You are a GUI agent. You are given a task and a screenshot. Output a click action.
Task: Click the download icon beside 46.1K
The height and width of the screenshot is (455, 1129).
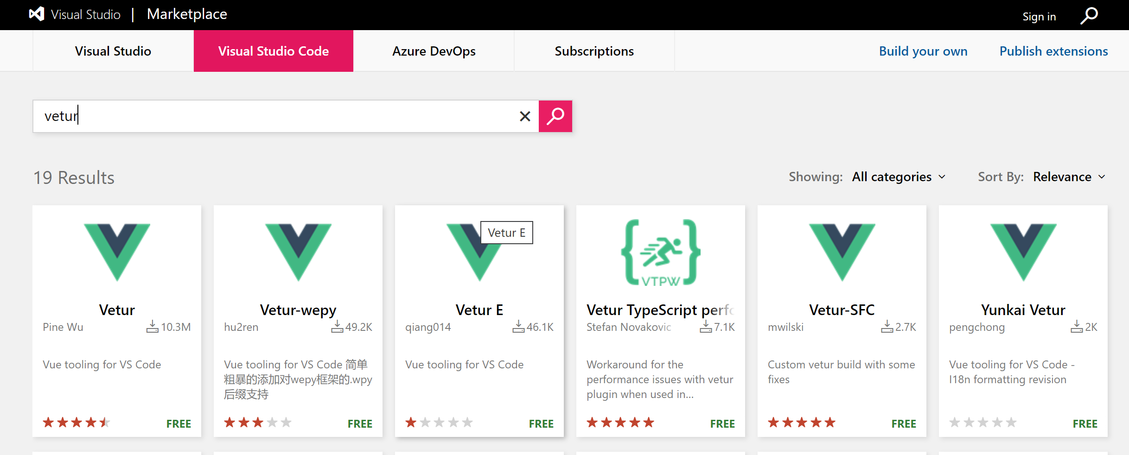tap(518, 326)
